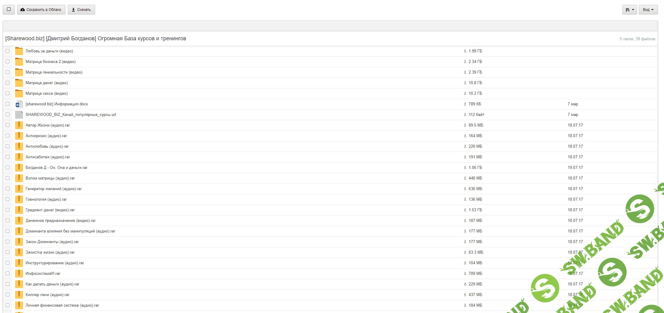Click the gray file icon for SHAREWOOD_BIZ url
664x313 pixels.
pyautogui.click(x=19, y=115)
